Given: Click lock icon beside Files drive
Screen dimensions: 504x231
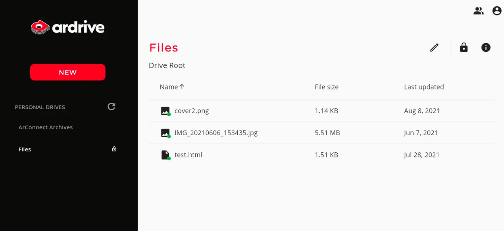Looking at the screenshot, I should pos(114,149).
